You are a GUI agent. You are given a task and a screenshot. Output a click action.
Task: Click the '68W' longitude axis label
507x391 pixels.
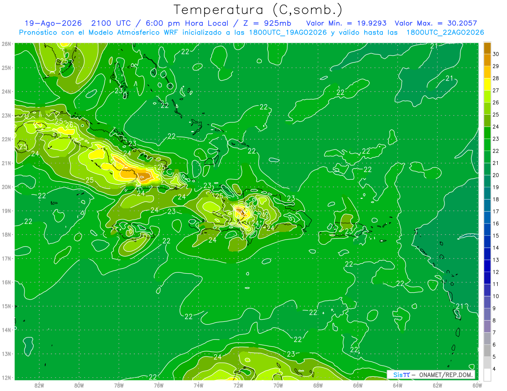click(x=318, y=385)
